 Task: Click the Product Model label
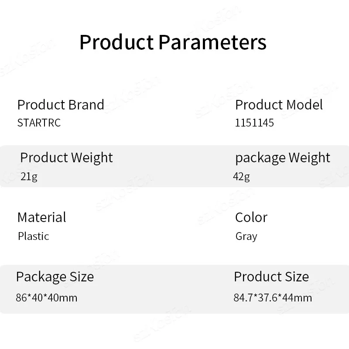pos(279,105)
